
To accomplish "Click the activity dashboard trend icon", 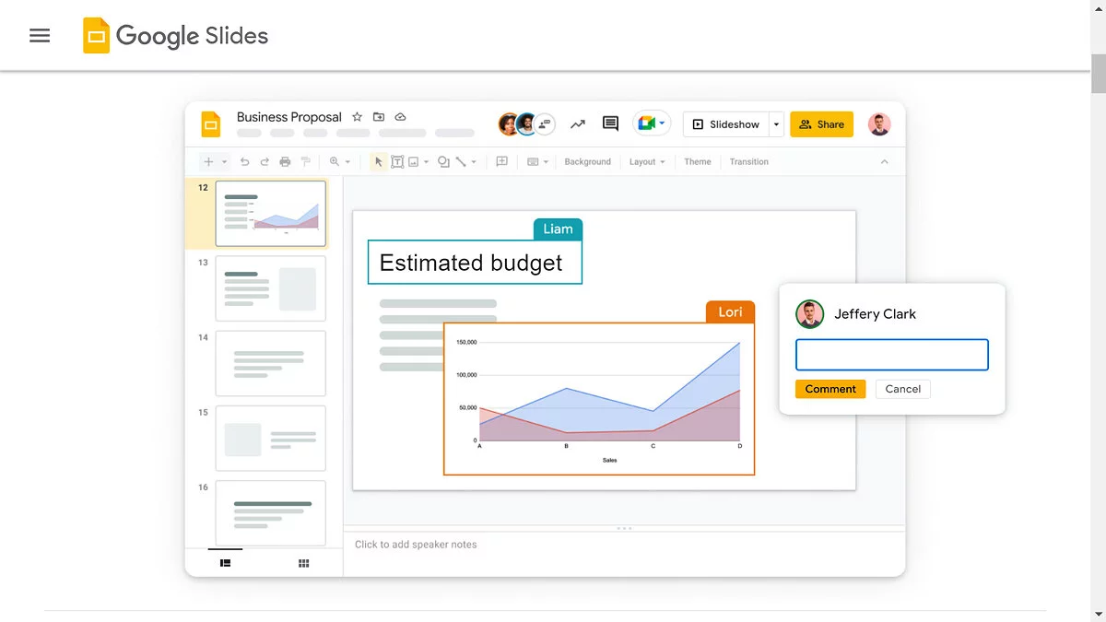I will point(578,123).
